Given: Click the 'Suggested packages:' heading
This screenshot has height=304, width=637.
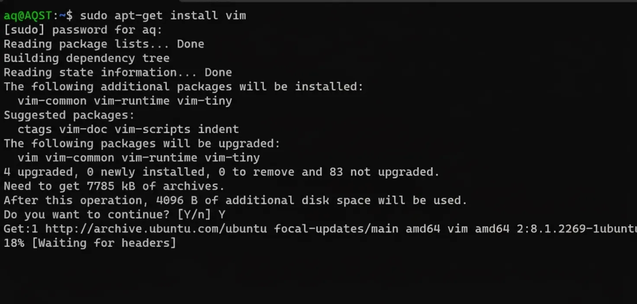Looking at the screenshot, I should point(69,115).
